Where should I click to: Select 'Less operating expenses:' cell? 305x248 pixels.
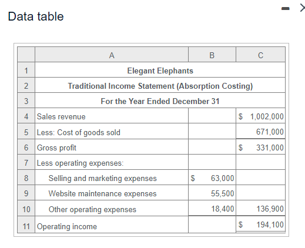pyautogui.click(x=112, y=163)
